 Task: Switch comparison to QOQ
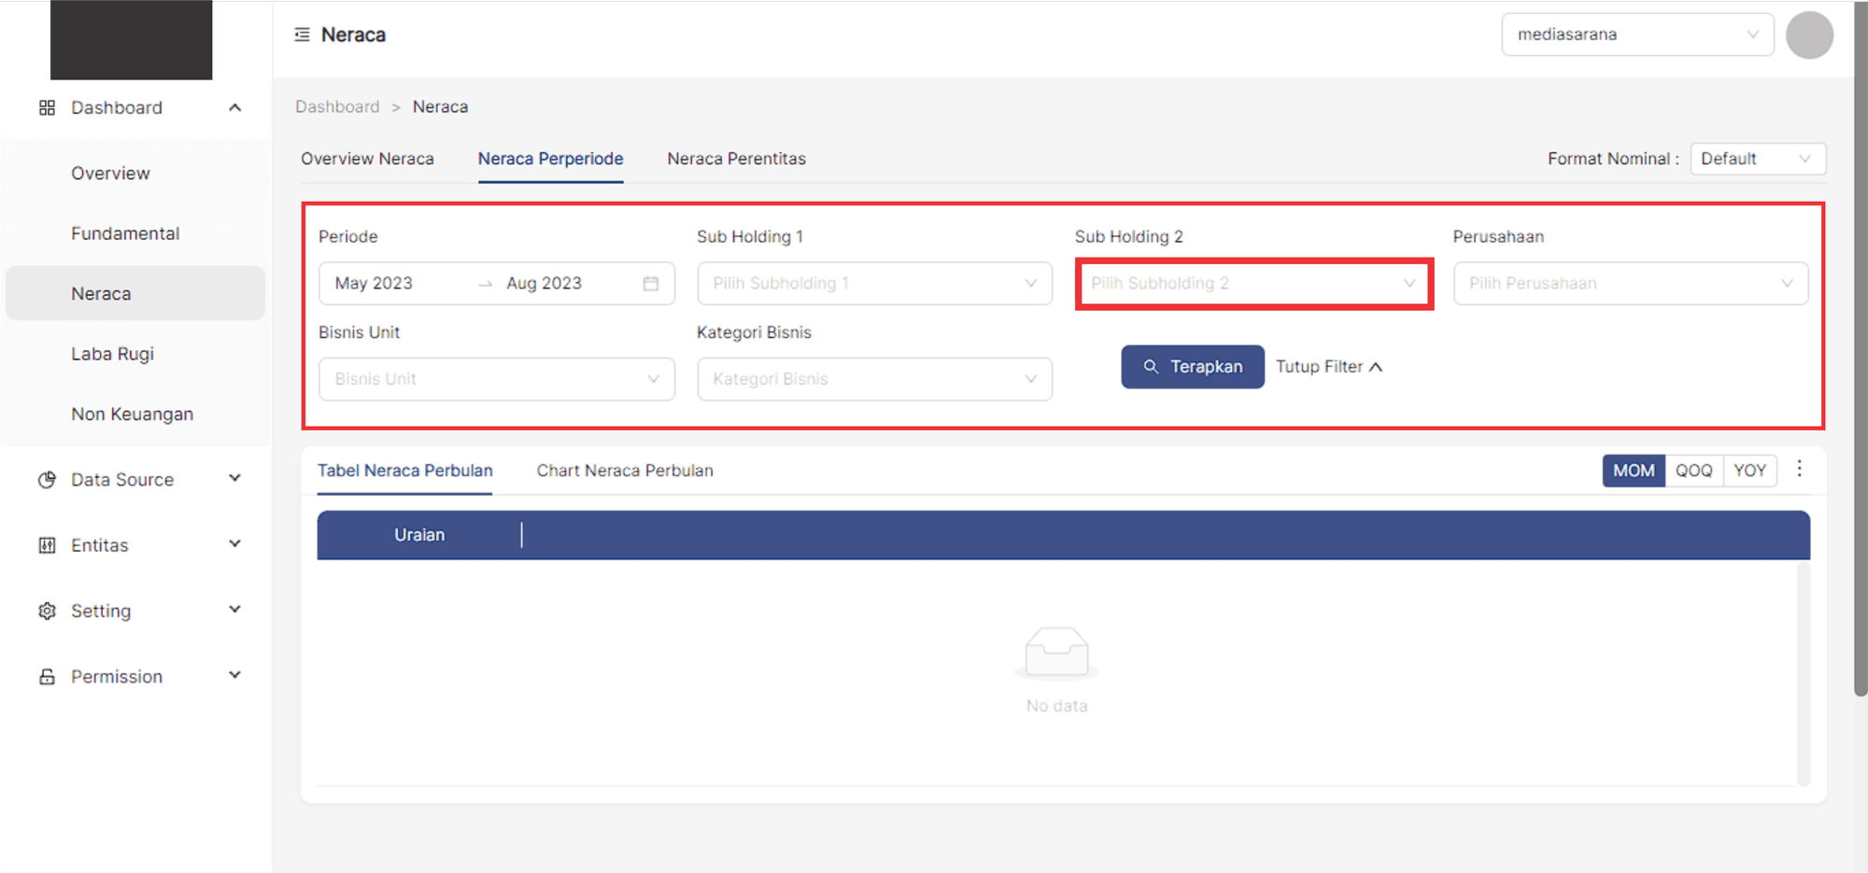[x=1693, y=471]
